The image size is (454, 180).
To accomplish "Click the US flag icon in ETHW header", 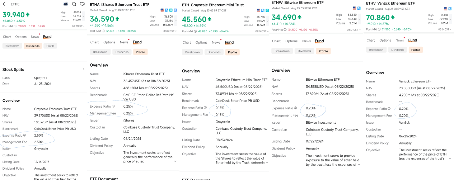I will coord(354,8).
